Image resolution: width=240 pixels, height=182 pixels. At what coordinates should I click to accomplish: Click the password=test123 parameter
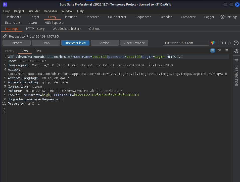(124, 57)
